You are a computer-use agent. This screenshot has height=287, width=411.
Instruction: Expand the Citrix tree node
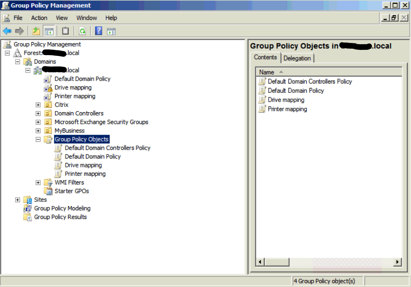[x=38, y=105]
